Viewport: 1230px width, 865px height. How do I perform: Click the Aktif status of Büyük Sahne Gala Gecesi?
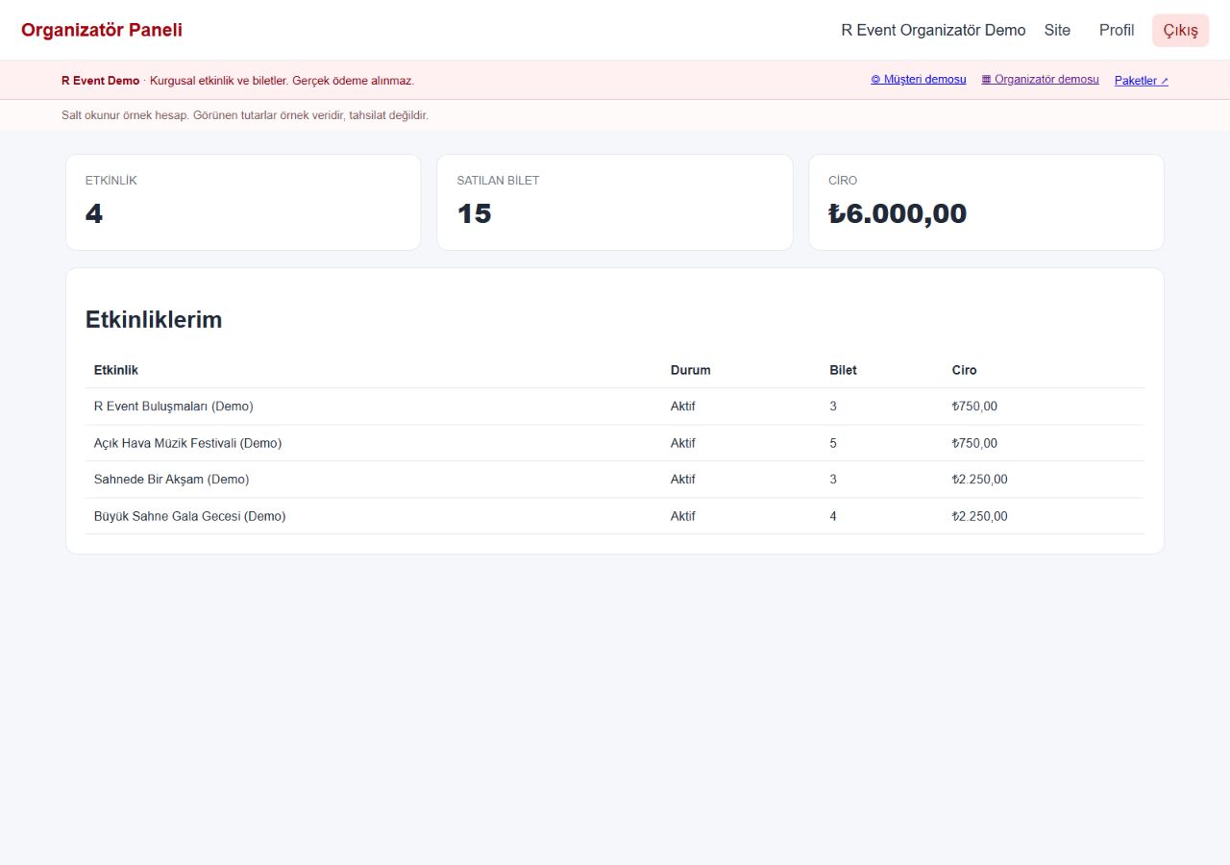coord(682,516)
